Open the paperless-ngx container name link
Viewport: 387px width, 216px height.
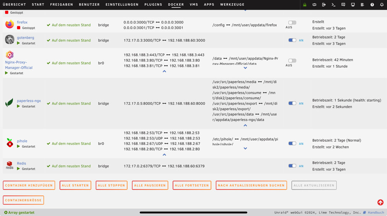[x=29, y=101]
